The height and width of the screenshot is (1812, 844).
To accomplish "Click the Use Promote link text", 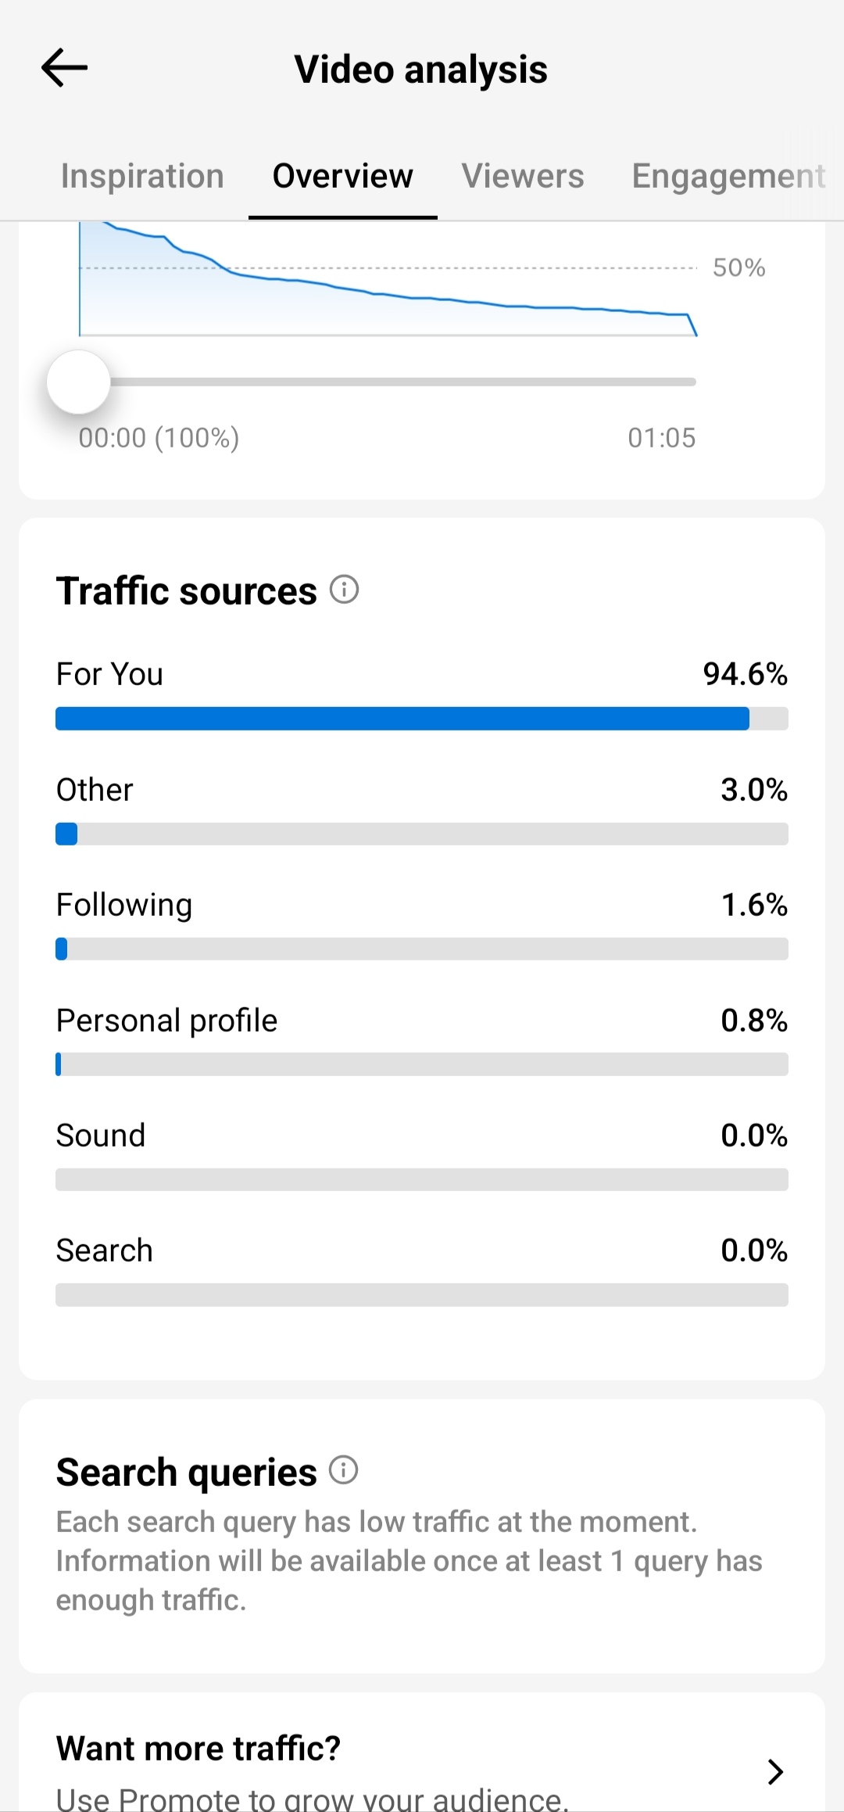I will (x=313, y=1799).
